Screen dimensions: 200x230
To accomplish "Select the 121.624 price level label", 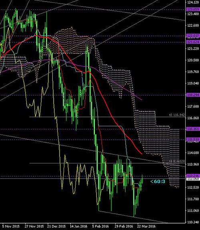I will point(193,42).
